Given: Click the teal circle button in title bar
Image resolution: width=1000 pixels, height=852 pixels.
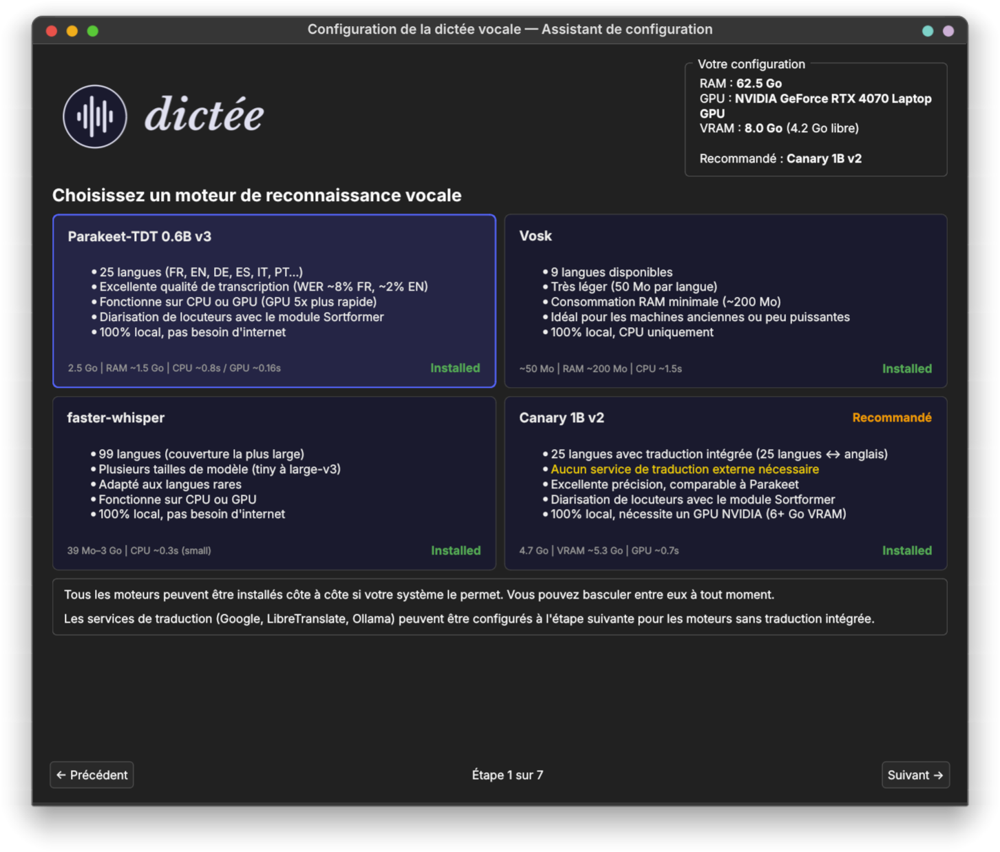Looking at the screenshot, I should [x=927, y=30].
